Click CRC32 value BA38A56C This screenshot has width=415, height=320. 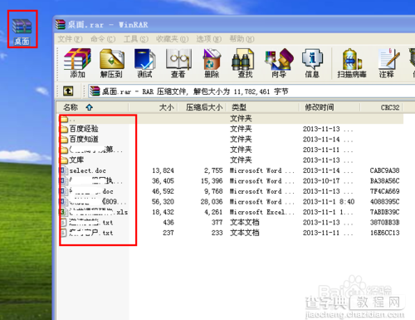(384, 181)
